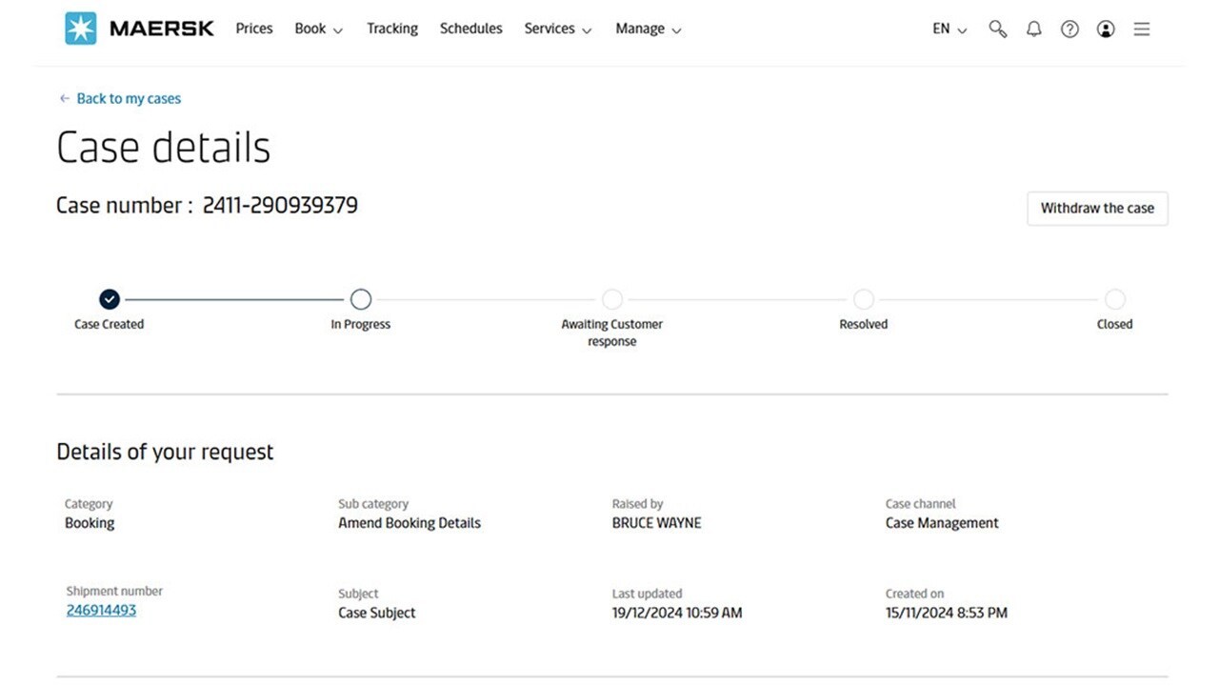
Task: Click the Maersk star logo
Action: [81, 29]
